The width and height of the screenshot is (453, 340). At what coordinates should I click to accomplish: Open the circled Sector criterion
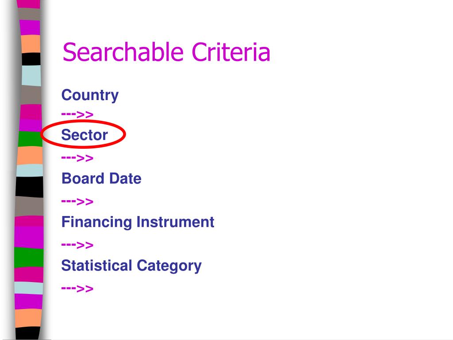click(x=84, y=135)
